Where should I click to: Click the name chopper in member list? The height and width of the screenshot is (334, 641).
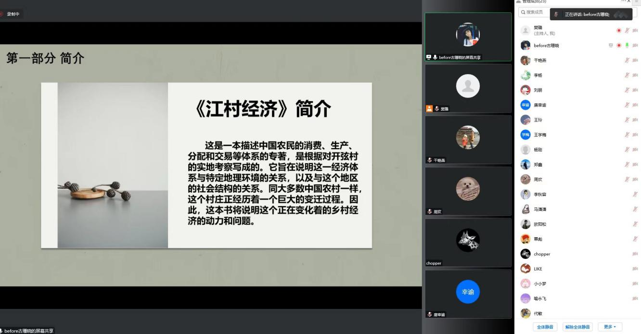point(542,254)
